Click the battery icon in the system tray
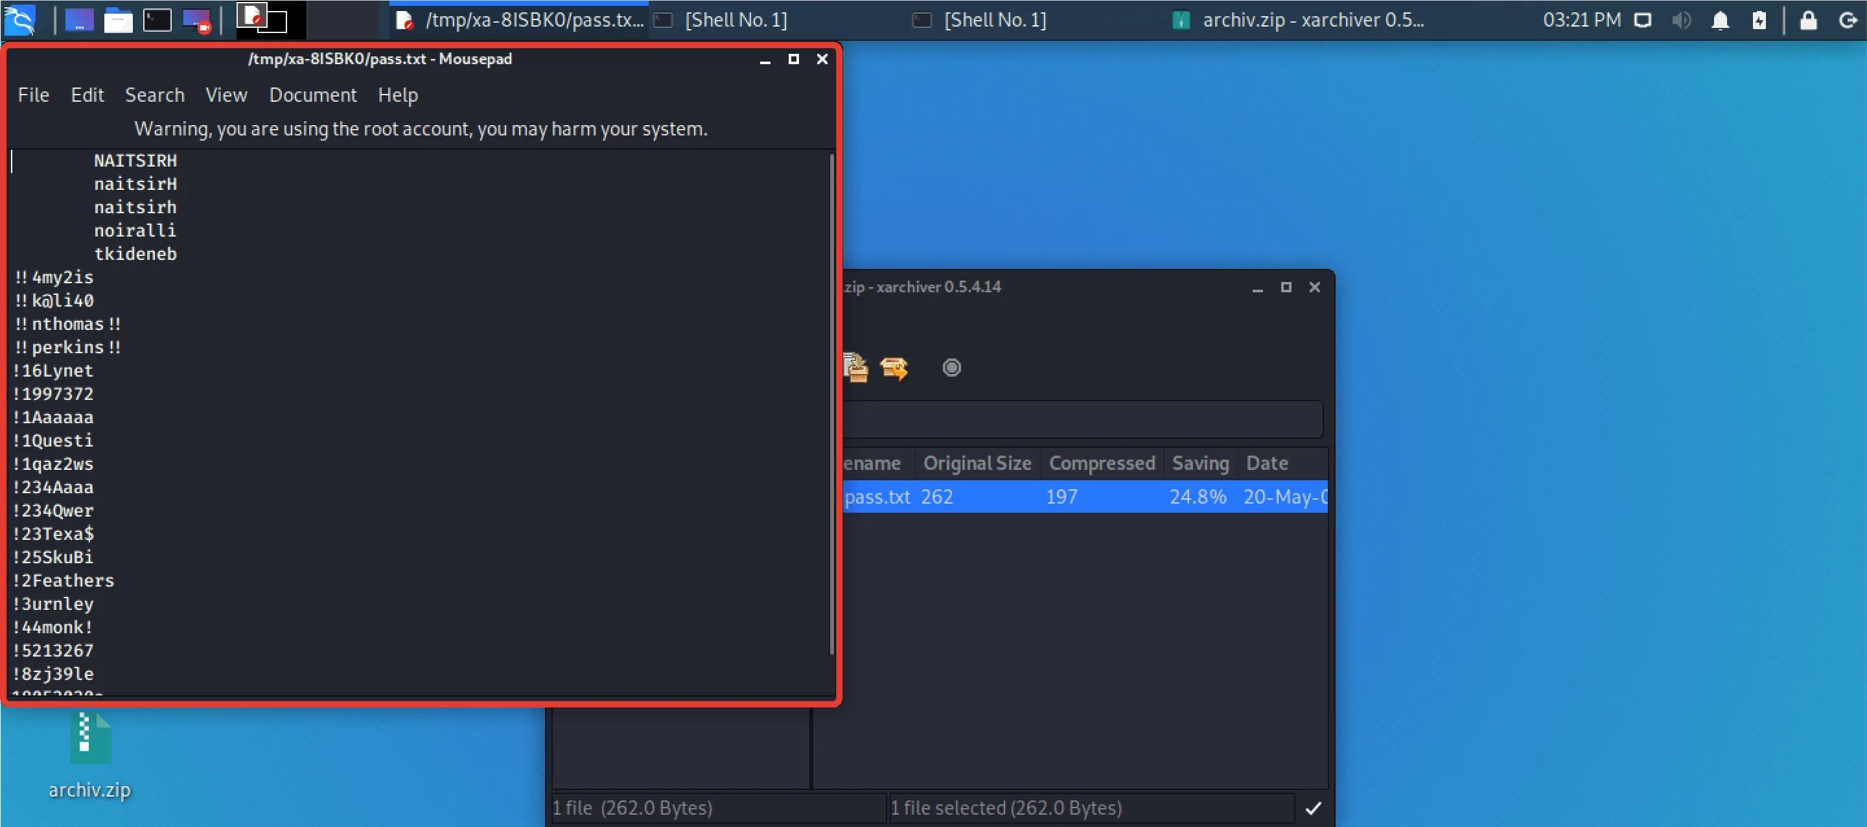 tap(1759, 19)
